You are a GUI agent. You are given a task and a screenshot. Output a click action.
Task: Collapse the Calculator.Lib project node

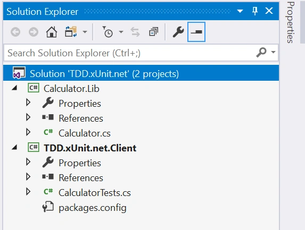[14, 88]
